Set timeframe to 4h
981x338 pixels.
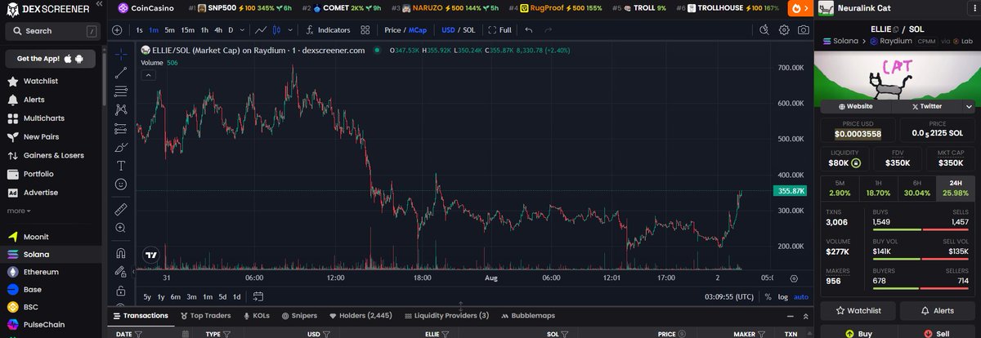click(218, 30)
